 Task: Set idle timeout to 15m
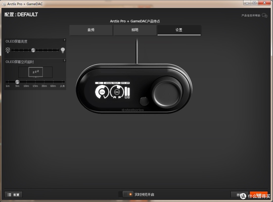pos(35,86)
